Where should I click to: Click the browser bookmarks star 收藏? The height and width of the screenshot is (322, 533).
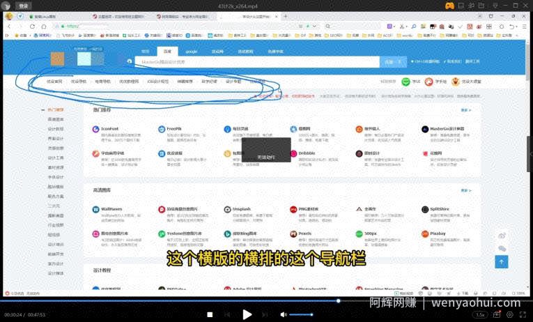[21, 36]
